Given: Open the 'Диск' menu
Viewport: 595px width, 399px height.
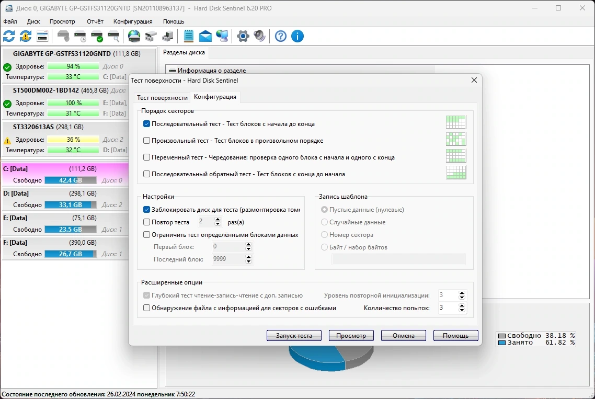Looking at the screenshot, I should click(33, 21).
